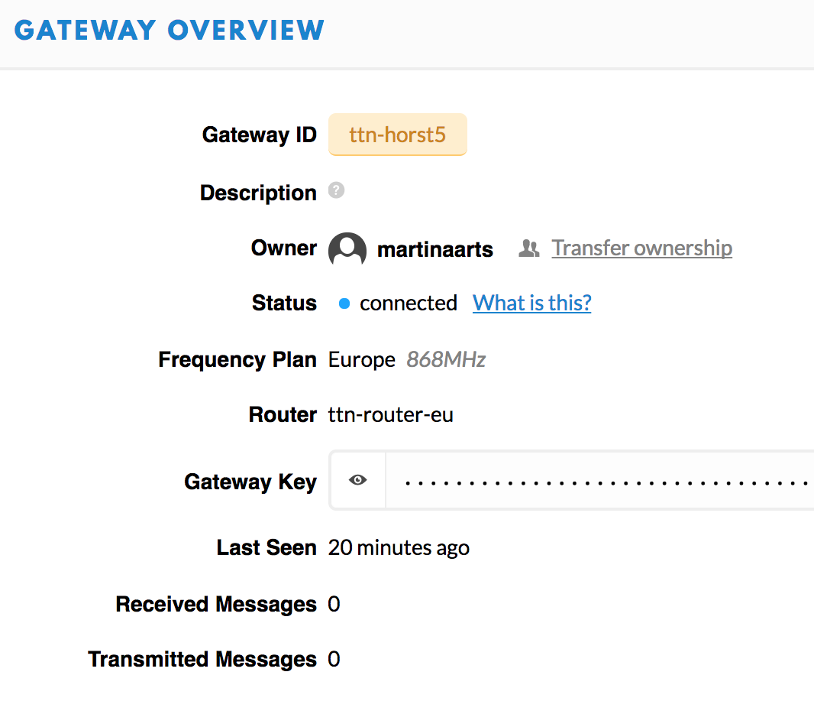Open the "What is this?" status link

point(531,303)
